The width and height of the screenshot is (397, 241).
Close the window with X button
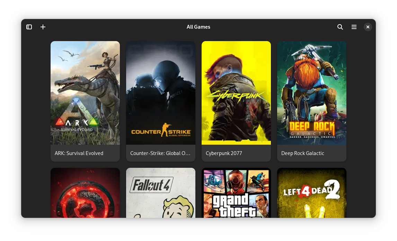click(x=368, y=27)
